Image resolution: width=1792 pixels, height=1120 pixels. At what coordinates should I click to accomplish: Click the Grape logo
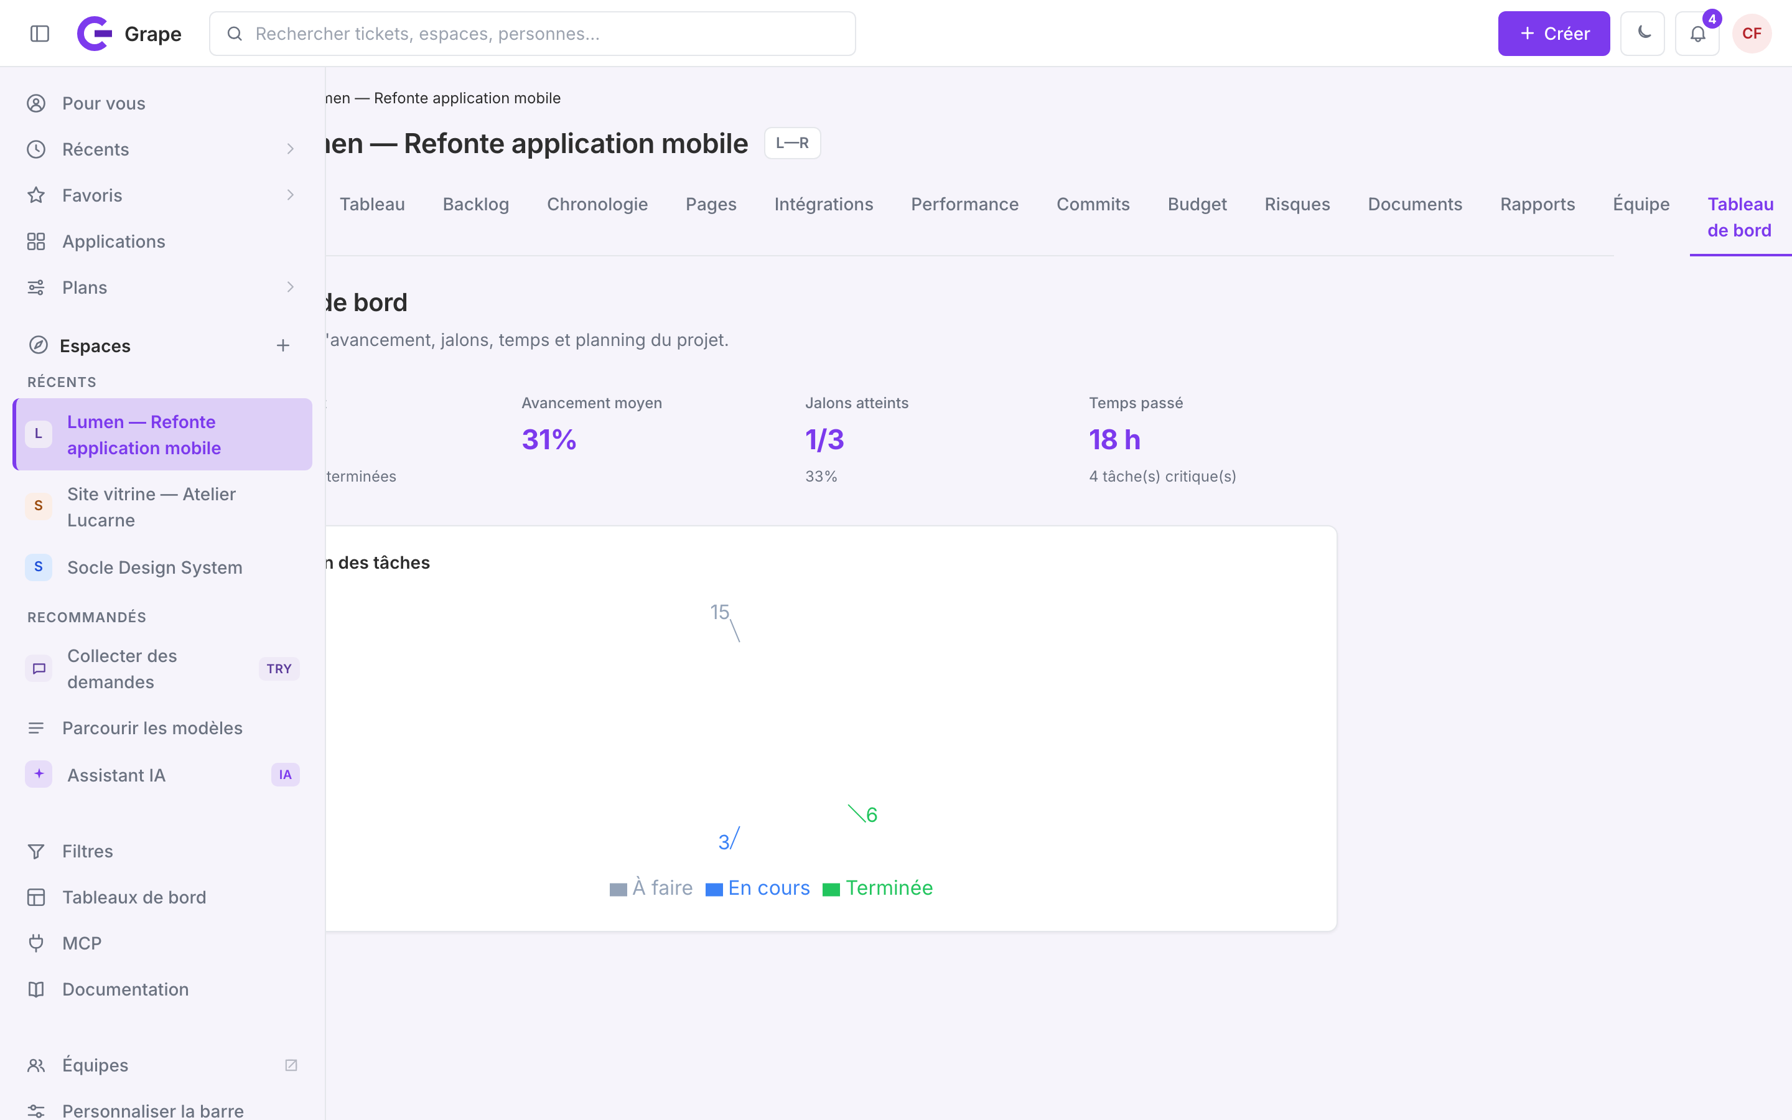click(x=95, y=34)
